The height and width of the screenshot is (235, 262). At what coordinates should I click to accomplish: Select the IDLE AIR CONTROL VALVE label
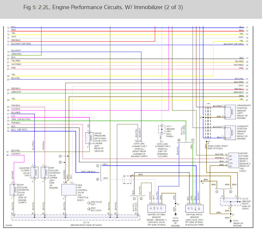coord(82,193)
